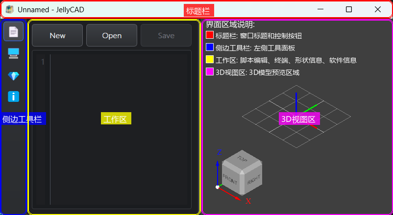Switch to the terminal monitor icon
The height and width of the screenshot is (215, 393).
coord(13,53)
